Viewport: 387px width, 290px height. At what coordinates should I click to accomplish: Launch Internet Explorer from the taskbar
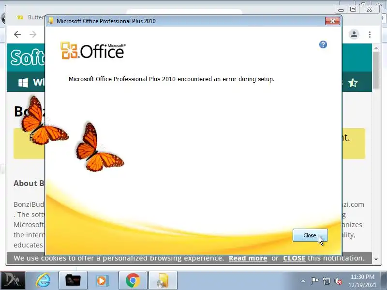43,280
